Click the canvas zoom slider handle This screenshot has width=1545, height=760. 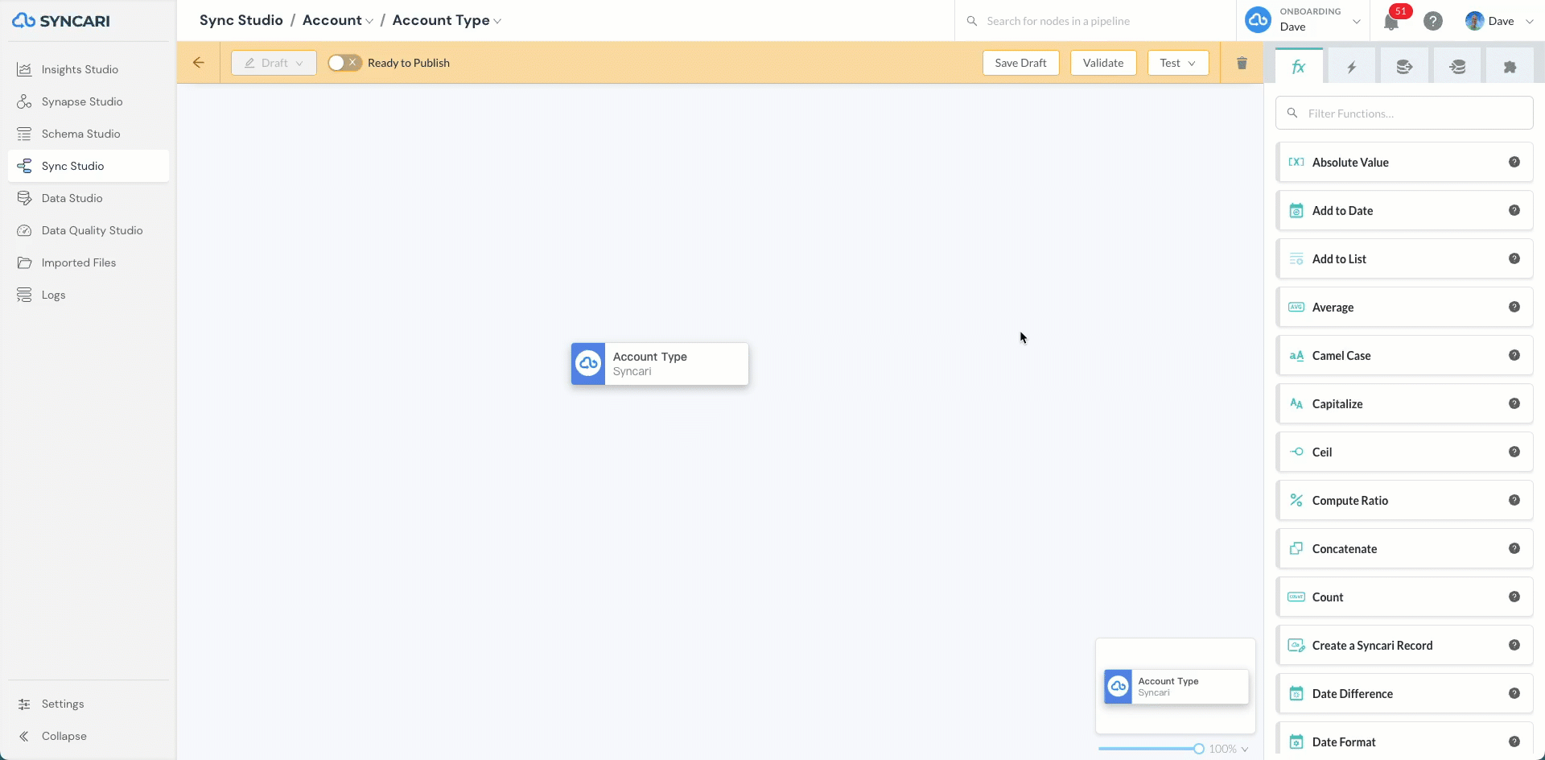coord(1199,749)
